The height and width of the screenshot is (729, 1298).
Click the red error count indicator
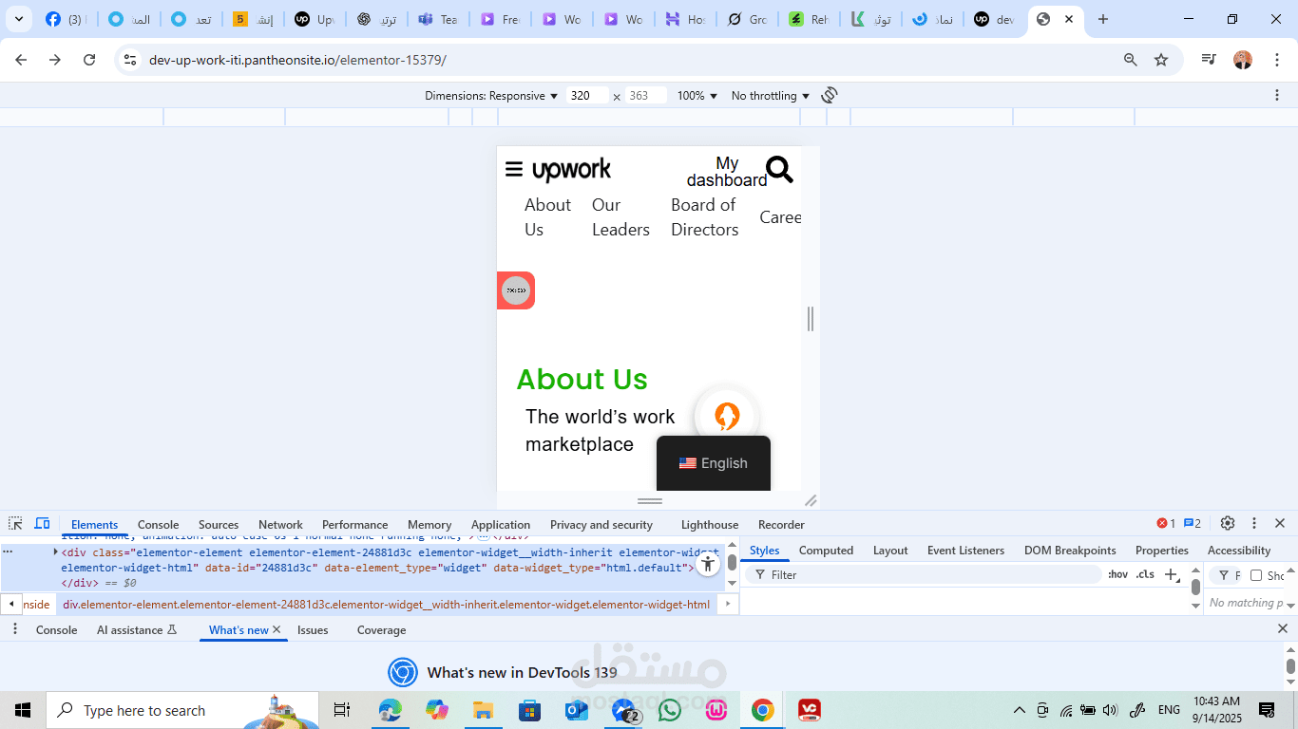point(1166,523)
